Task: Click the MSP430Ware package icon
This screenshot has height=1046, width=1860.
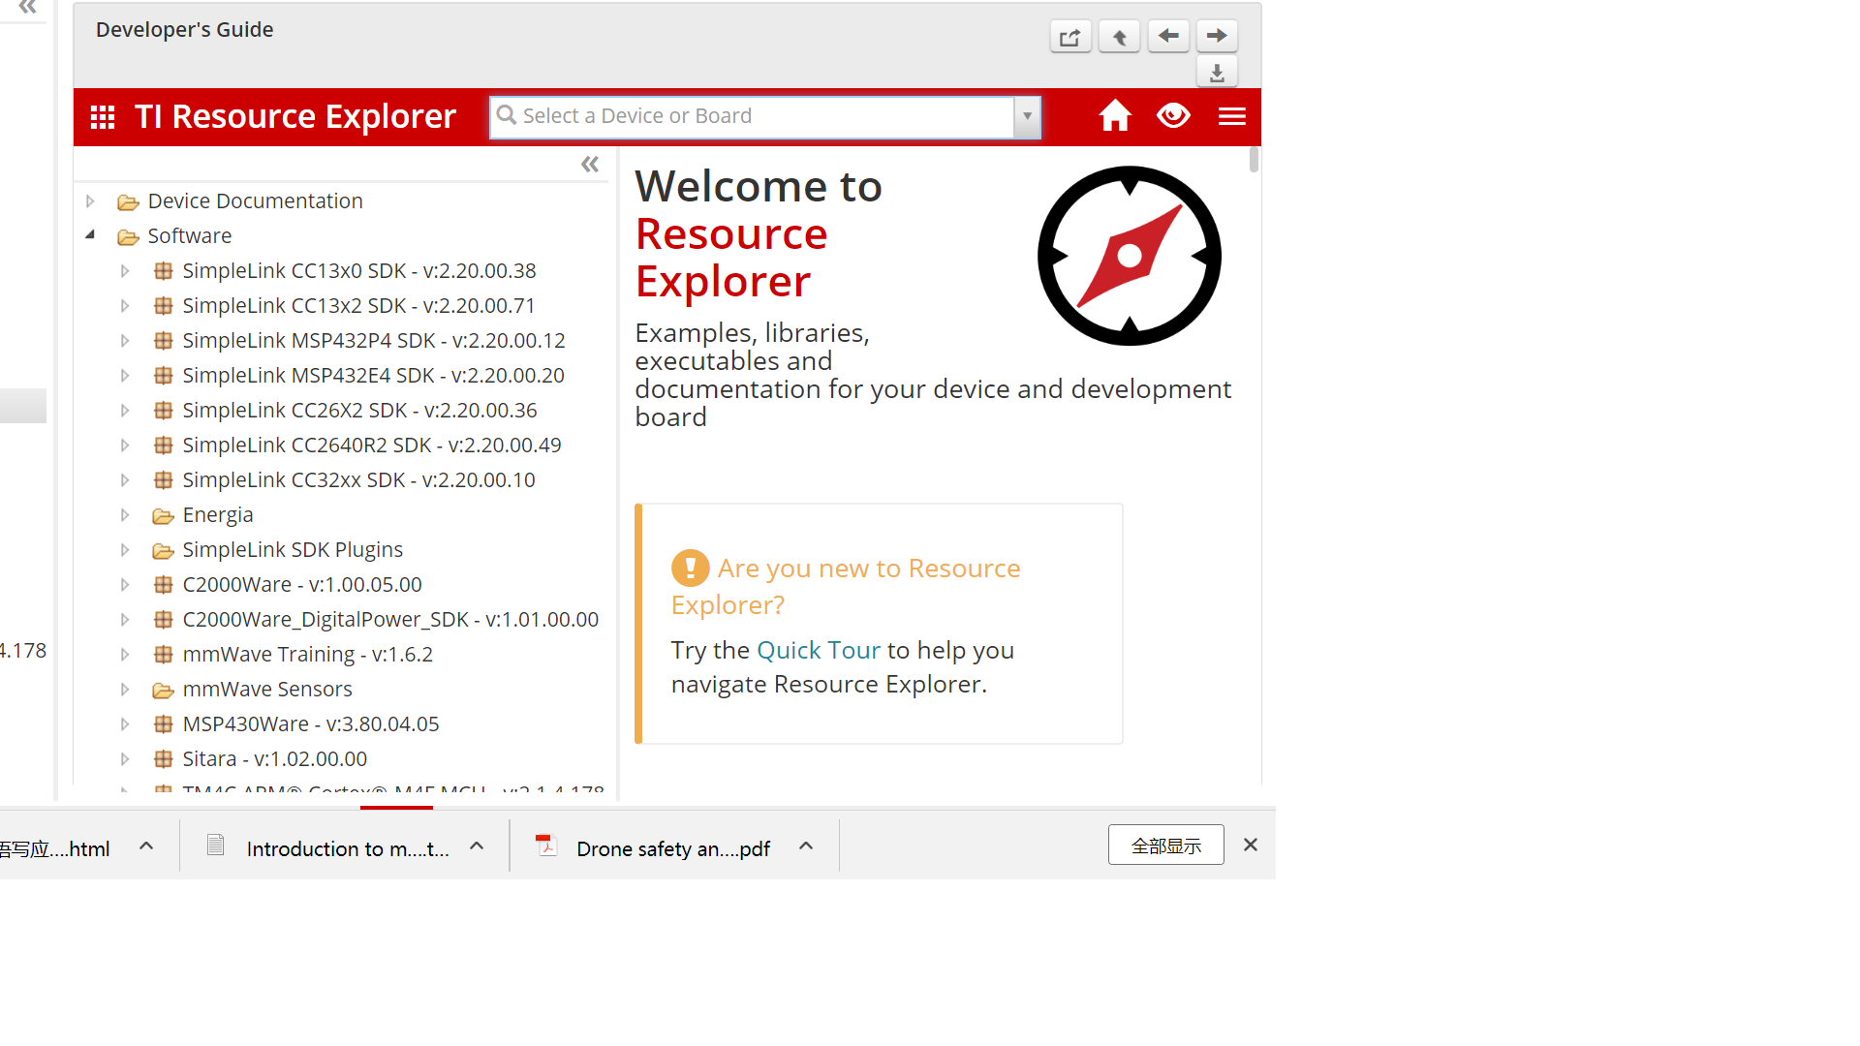Action: pyautogui.click(x=164, y=724)
